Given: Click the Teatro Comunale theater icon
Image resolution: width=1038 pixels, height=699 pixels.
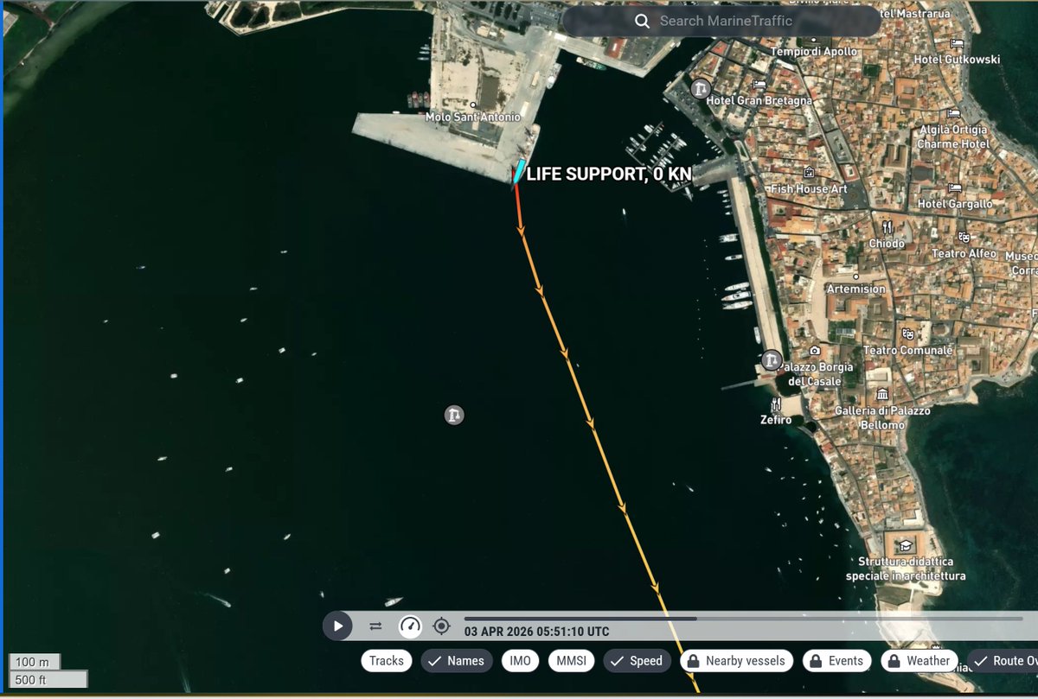Looking at the screenshot, I should 908,334.
